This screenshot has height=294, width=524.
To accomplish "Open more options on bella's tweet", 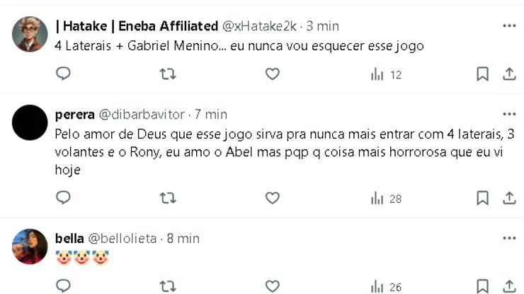I will (x=508, y=238).
